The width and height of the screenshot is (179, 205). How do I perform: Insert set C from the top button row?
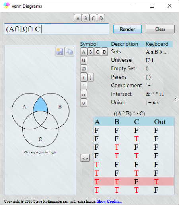93,18
